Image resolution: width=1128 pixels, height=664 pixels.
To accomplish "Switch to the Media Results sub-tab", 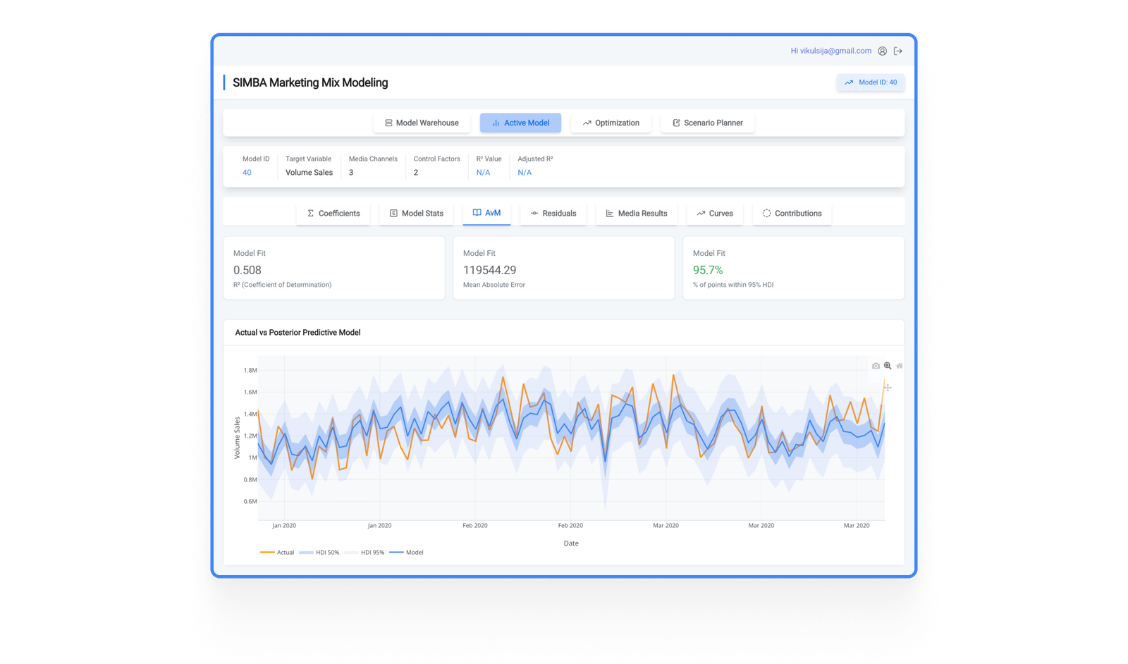I will [x=636, y=214].
